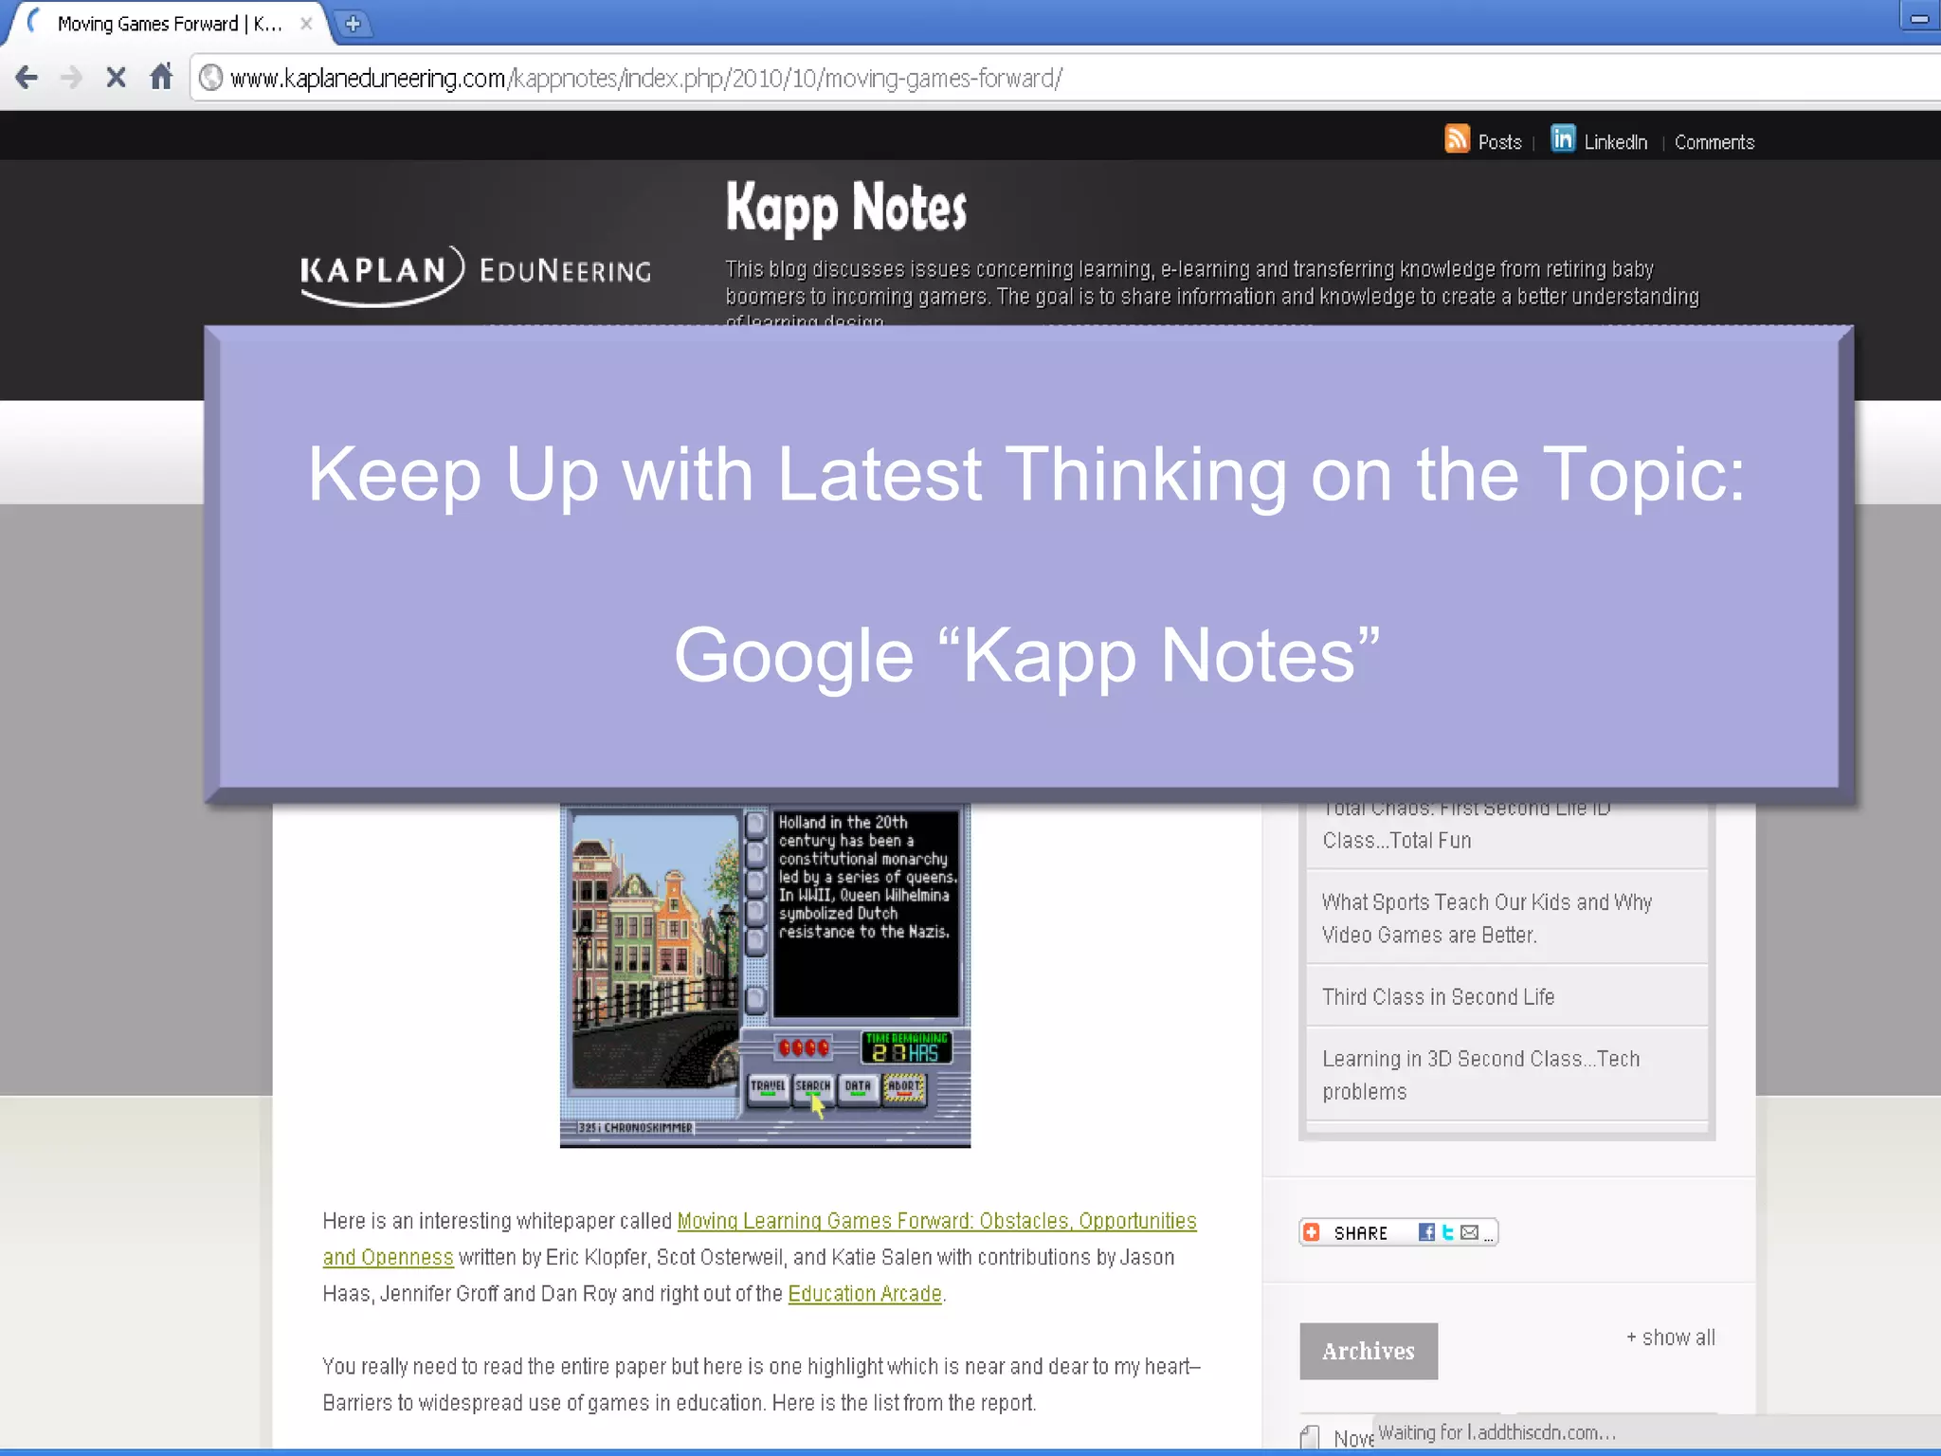The height and width of the screenshot is (1456, 1941).
Task: Click the Kapp Notes blog title
Action: (846, 208)
